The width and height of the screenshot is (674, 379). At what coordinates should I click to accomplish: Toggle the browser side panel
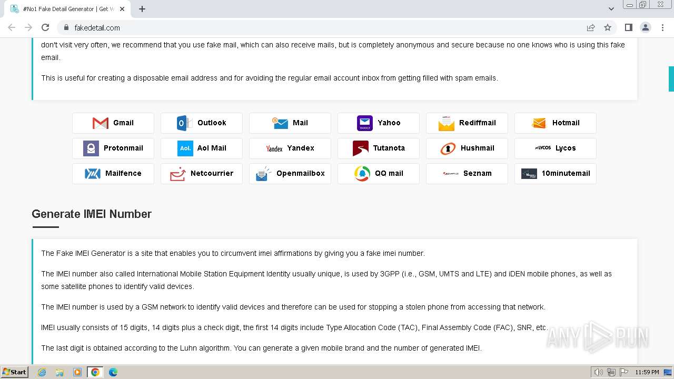pos(629,27)
